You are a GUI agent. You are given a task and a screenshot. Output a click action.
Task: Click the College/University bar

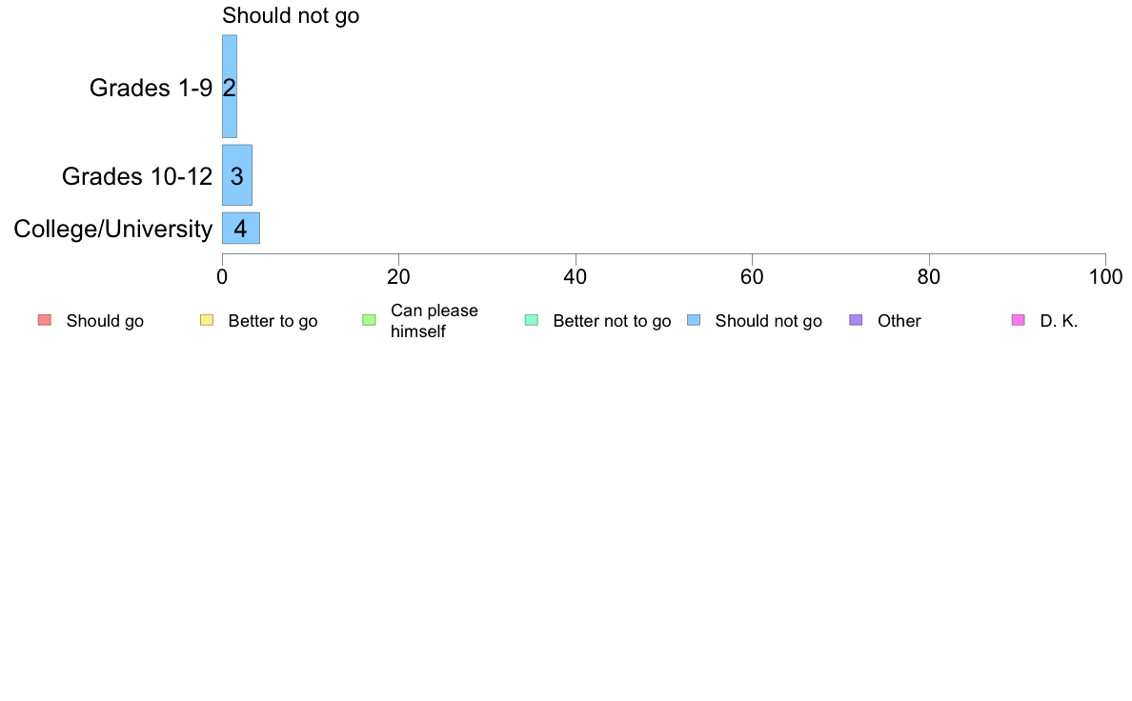[241, 229]
